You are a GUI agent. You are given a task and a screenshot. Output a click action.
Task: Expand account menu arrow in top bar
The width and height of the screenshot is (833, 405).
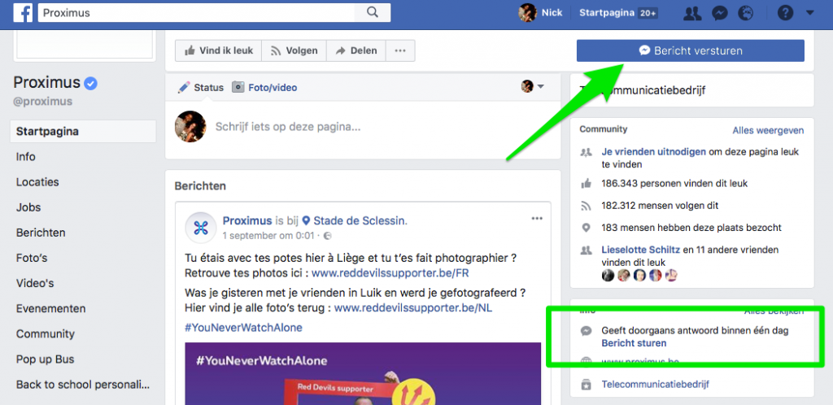click(x=809, y=13)
